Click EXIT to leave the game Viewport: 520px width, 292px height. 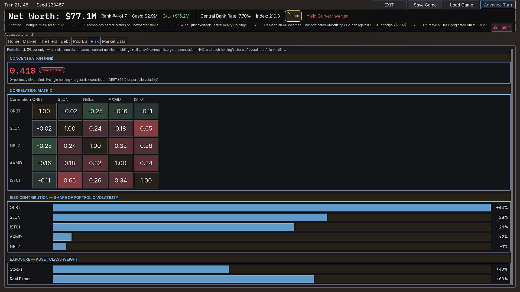(389, 5)
